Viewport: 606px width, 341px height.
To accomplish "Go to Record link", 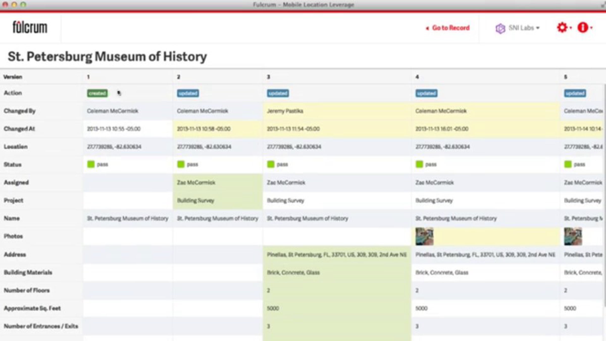I will (451, 28).
